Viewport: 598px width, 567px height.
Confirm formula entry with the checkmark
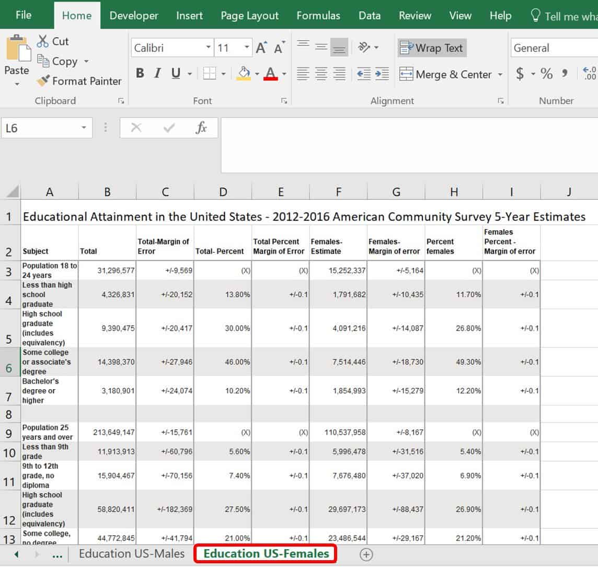pos(168,128)
